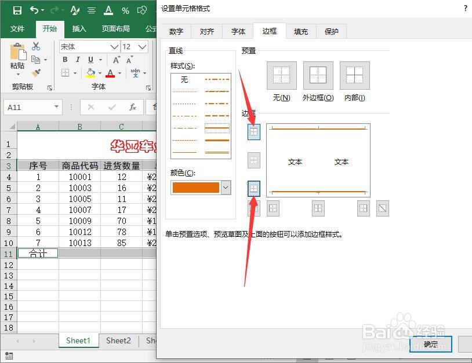Open the font name 宋体 dropdown
This screenshot has height=363, width=472.
[x=114, y=47]
